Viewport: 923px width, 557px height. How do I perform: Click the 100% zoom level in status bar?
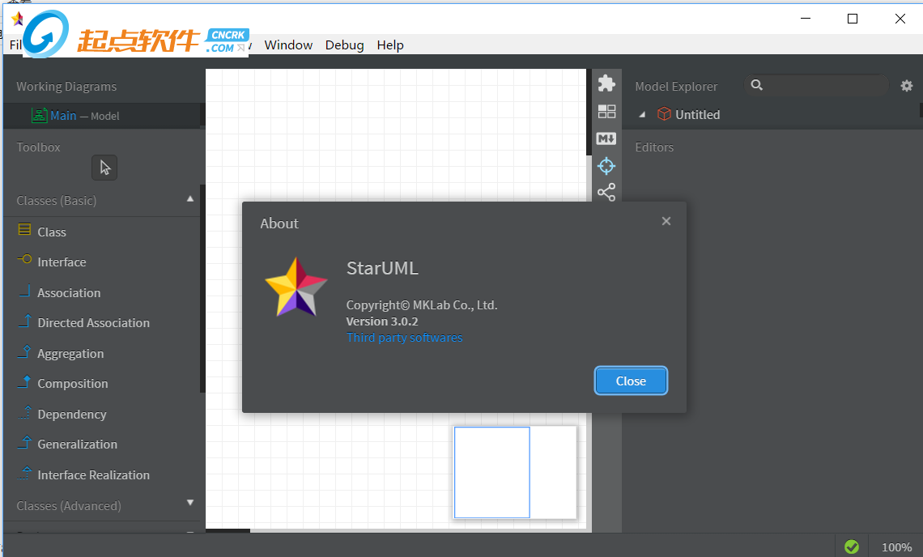tap(896, 547)
